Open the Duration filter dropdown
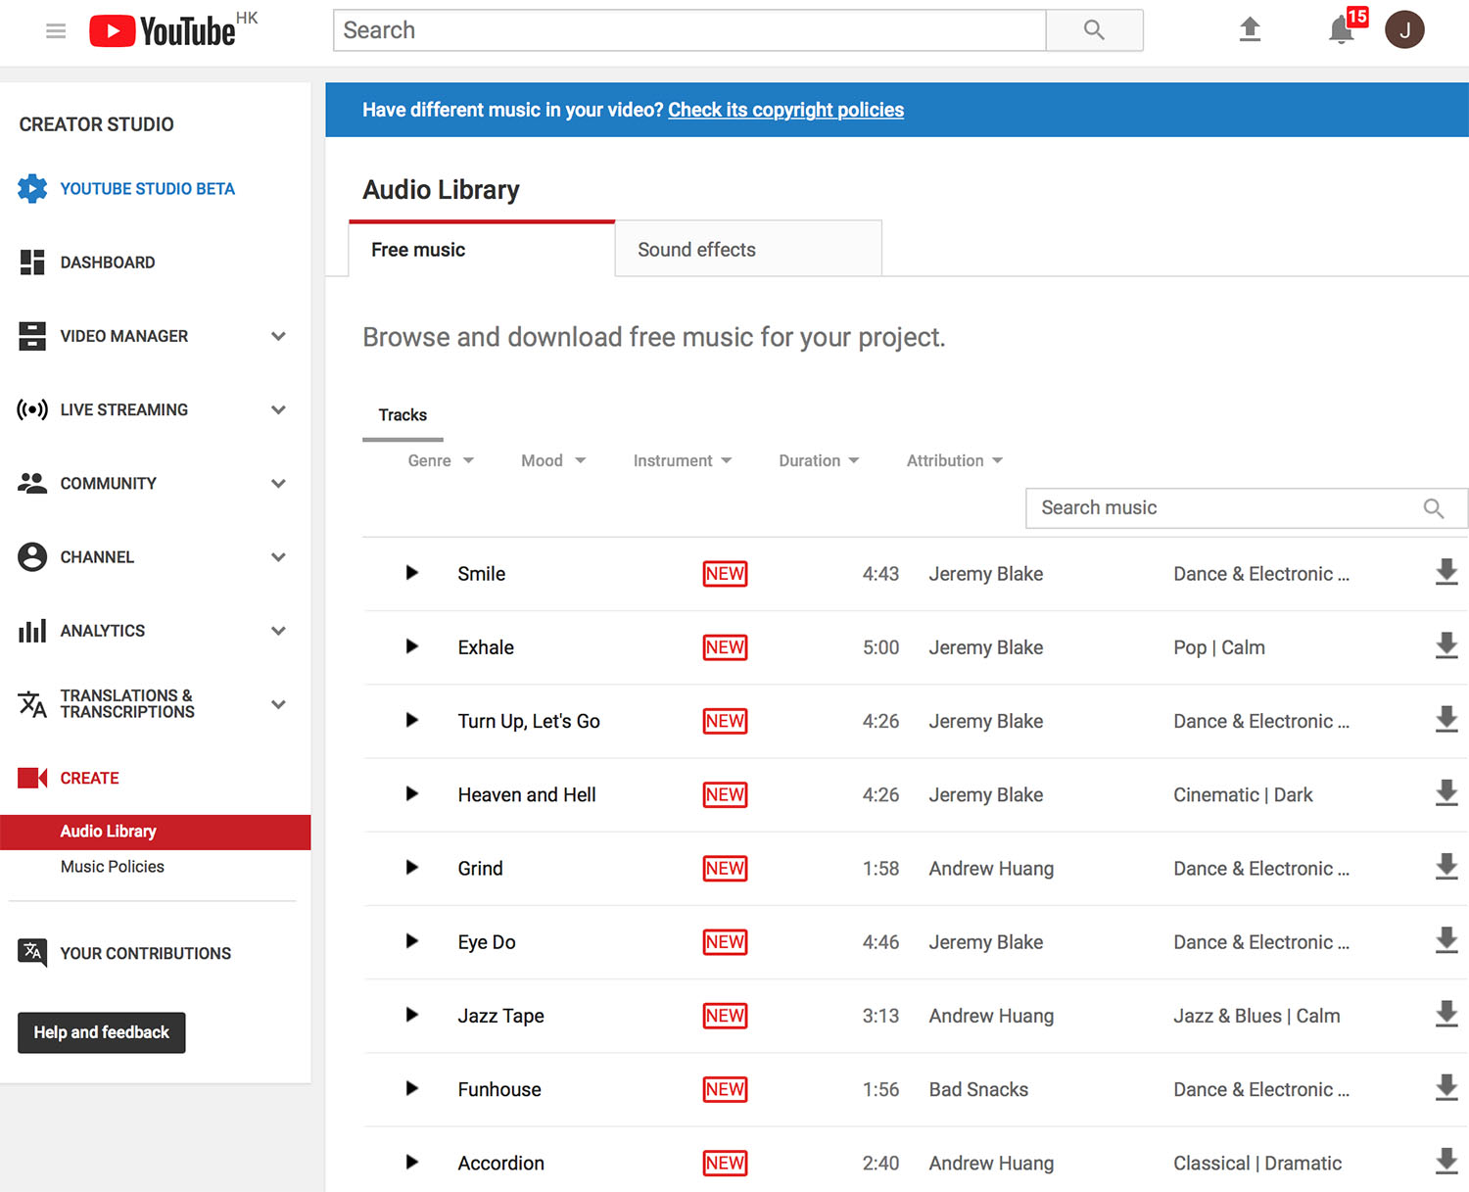Image resolution: width=1469 pixels, height=1192 pixels. pos(819,460)
